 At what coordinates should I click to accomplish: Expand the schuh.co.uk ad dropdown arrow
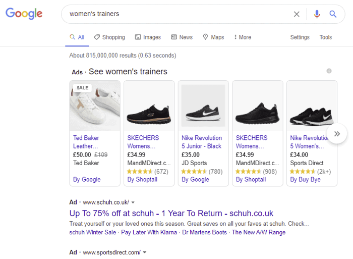coord(133,202)
